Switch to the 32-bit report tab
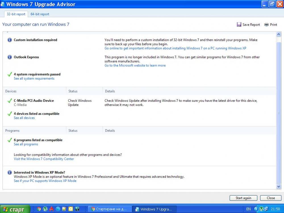The image size is (284, 213). [16, 14]
